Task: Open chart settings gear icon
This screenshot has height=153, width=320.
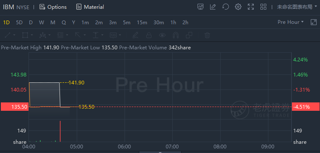Action: [x=238, y=7]
